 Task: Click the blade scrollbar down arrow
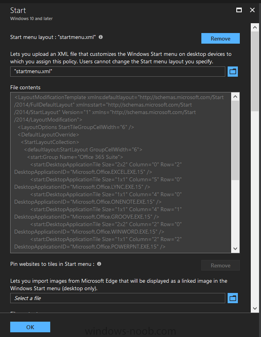(x=255, y=308)
